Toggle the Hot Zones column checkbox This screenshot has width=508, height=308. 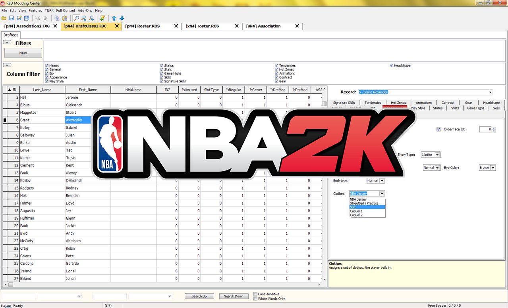pyautogui.click(x=276, y=69)
